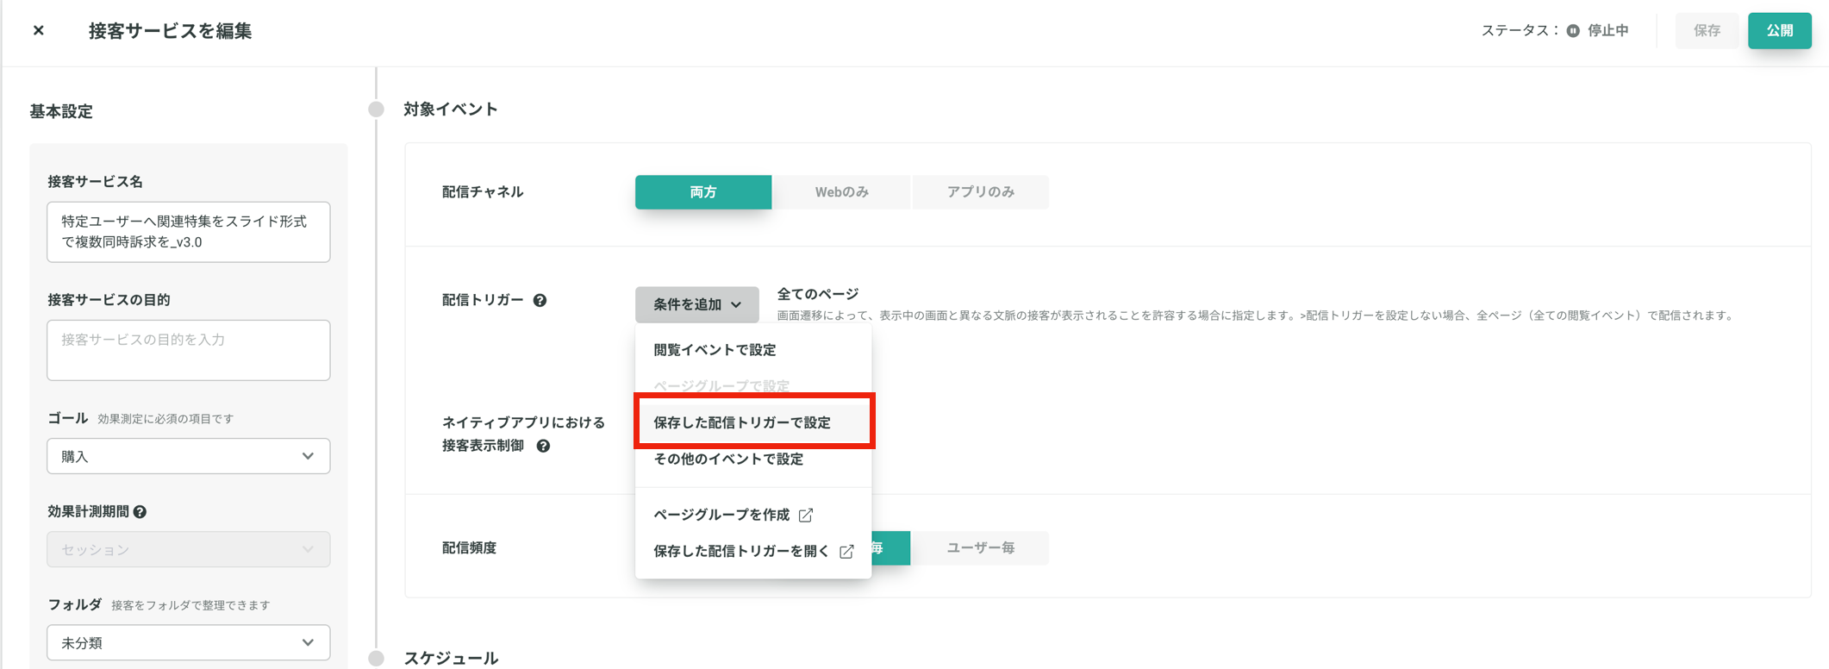Open the 効果計測期間 セッション dropdown
The height and width of the screenshot is (669, 1829).
(x=189, y=549)
